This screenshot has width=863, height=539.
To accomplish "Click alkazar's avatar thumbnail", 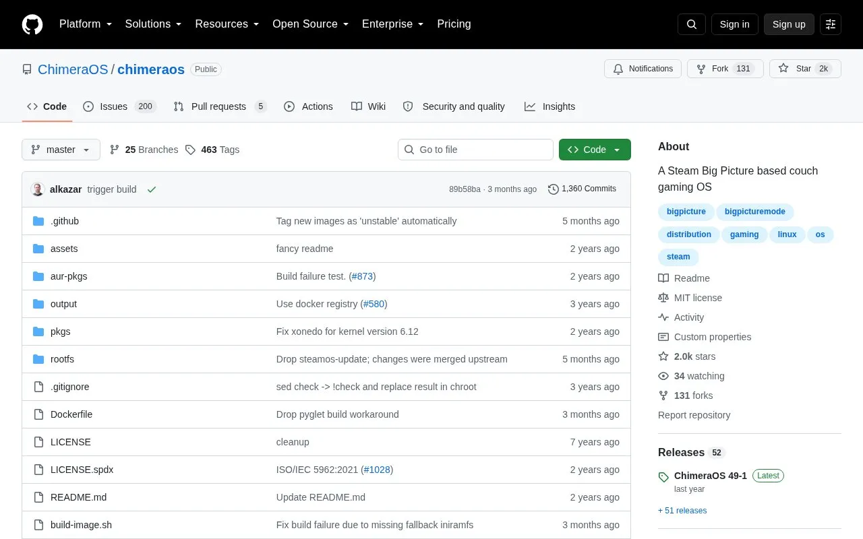I will [x=38, y=189].
